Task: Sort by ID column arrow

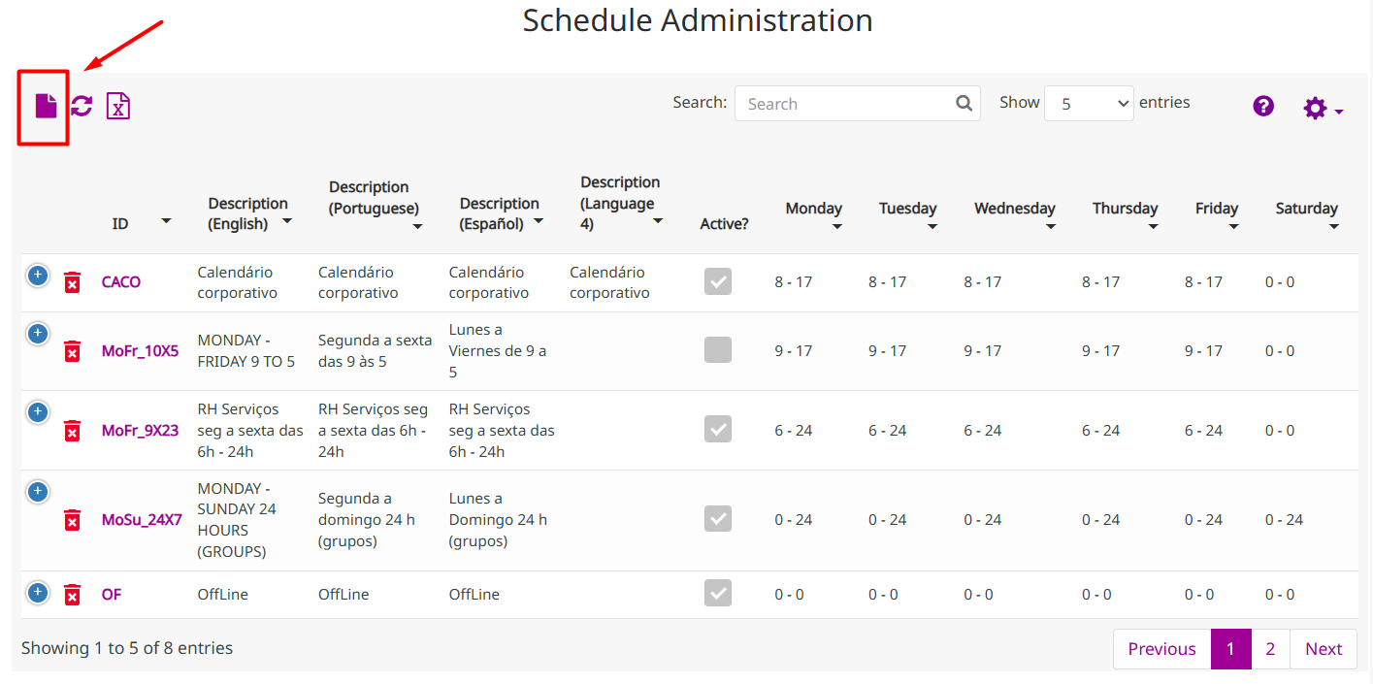Action: pyautogui.click(x=166, y=222)
